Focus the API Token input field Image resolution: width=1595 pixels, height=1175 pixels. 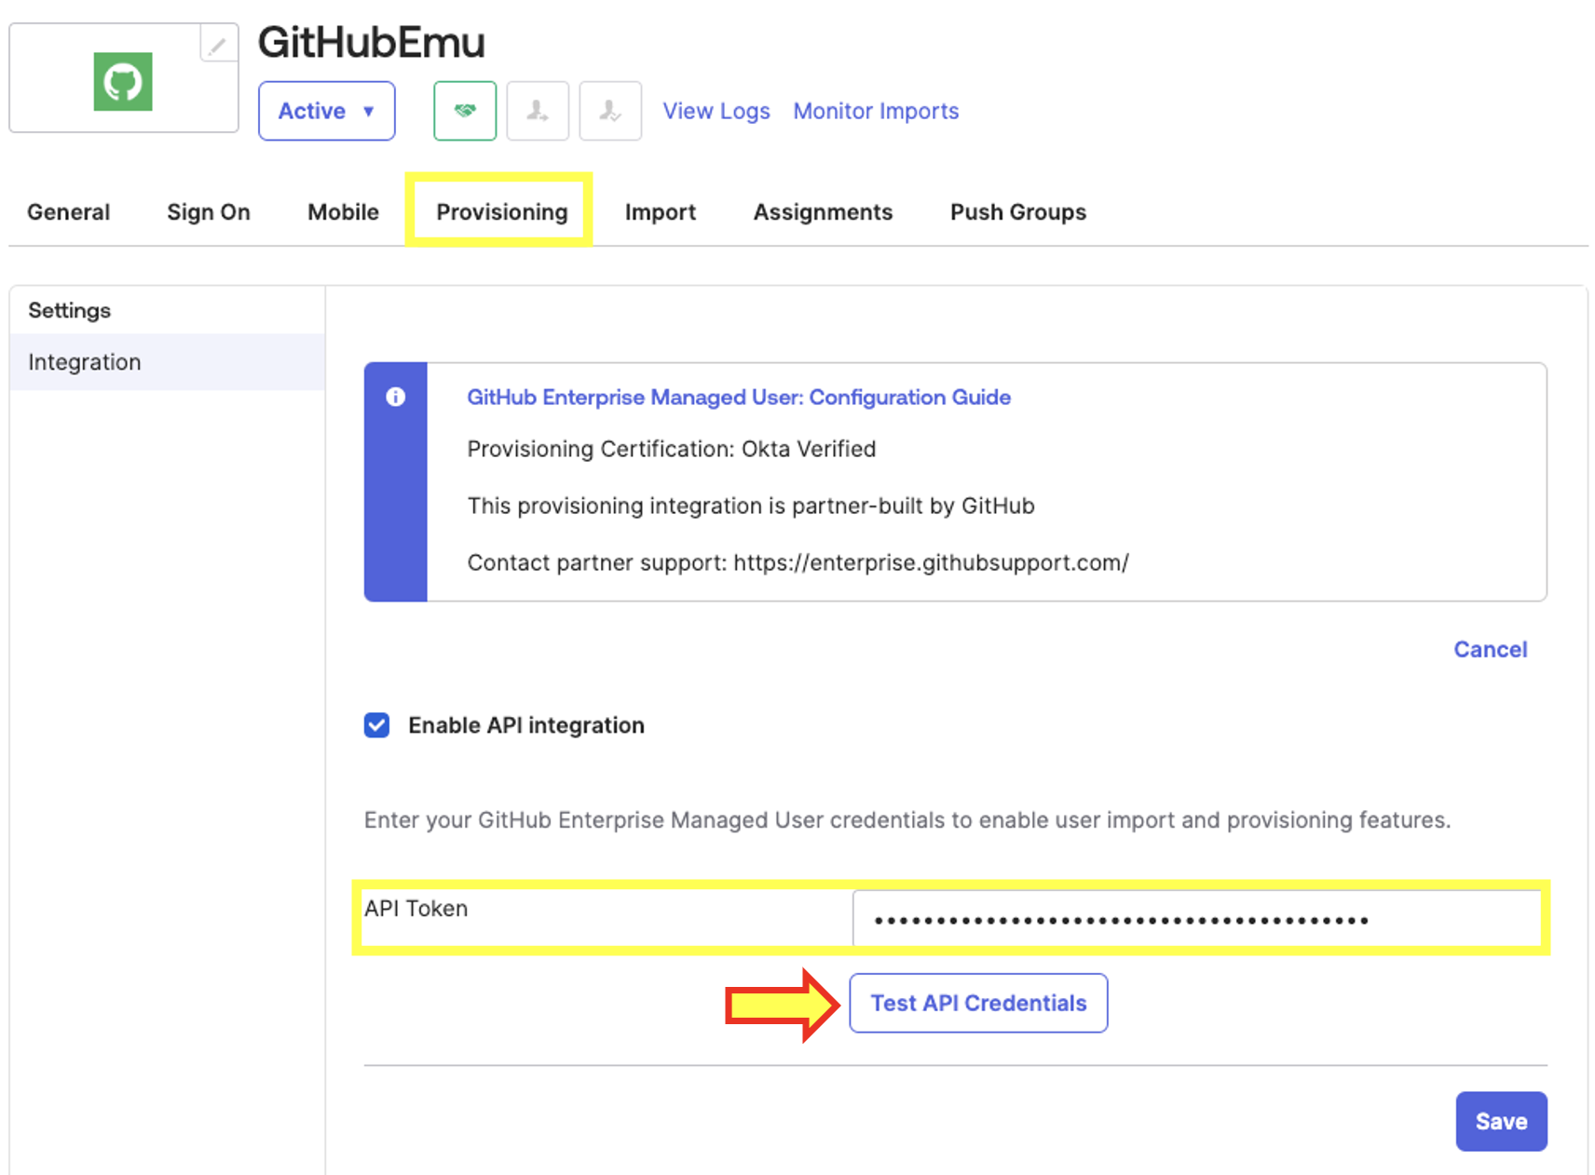pos(1196,920)
